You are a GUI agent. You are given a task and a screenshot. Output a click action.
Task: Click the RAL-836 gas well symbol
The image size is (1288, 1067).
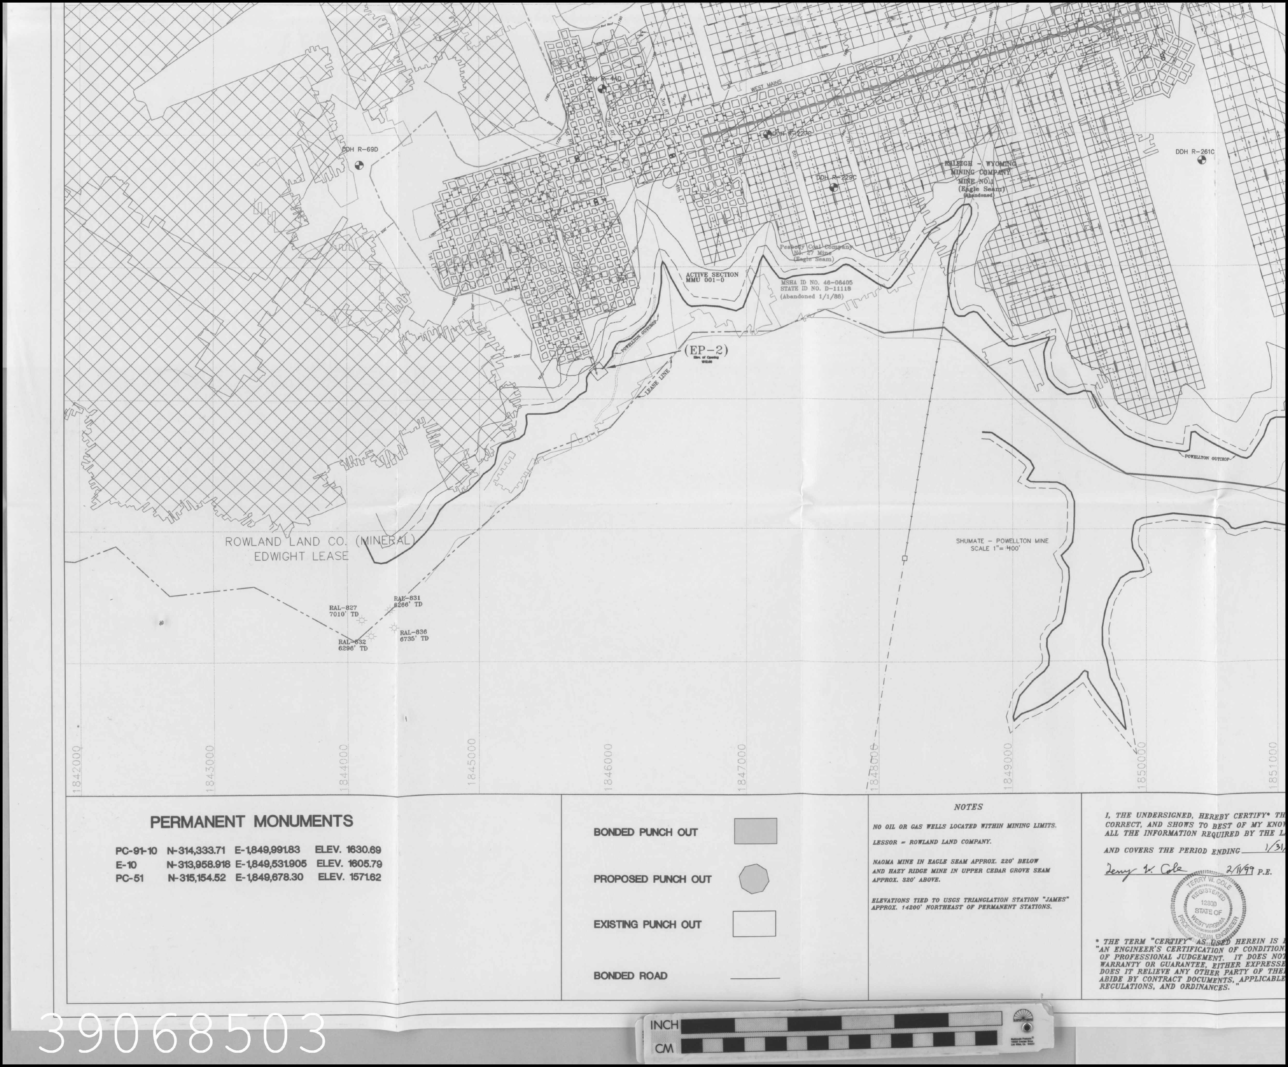(x=394, y=628)
